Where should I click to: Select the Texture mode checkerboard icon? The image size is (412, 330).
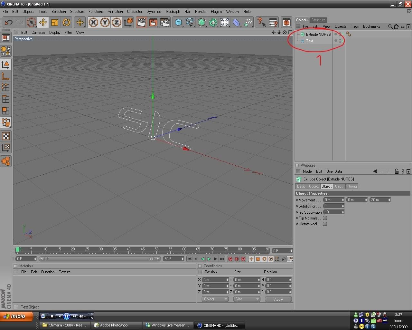coord(6,136)
